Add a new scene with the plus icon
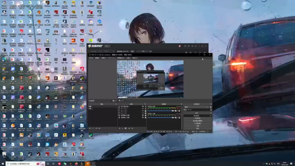Viewport: 295px width, 166px height. pyautogui.click(x=90, y=128)
